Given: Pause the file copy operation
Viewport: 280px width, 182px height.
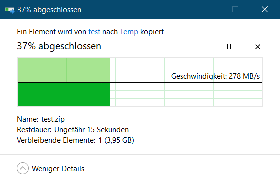Looking at the screenshot, I should (229, 47).
